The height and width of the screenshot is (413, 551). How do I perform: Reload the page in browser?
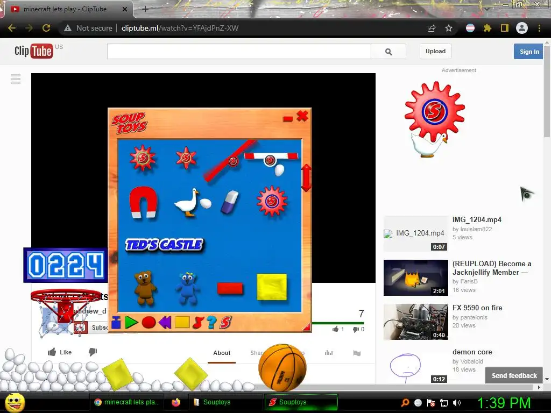point(46,28)
